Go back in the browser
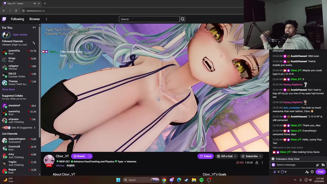This screenshot has width=327, height=184. [4, 11]
